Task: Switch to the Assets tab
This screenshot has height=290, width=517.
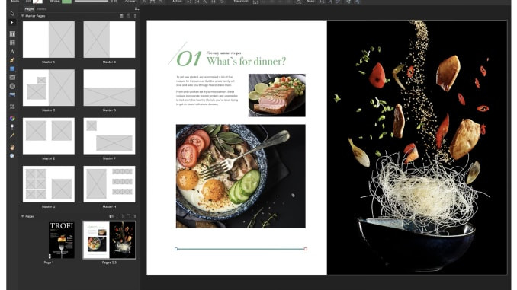Action: point(41,9)
